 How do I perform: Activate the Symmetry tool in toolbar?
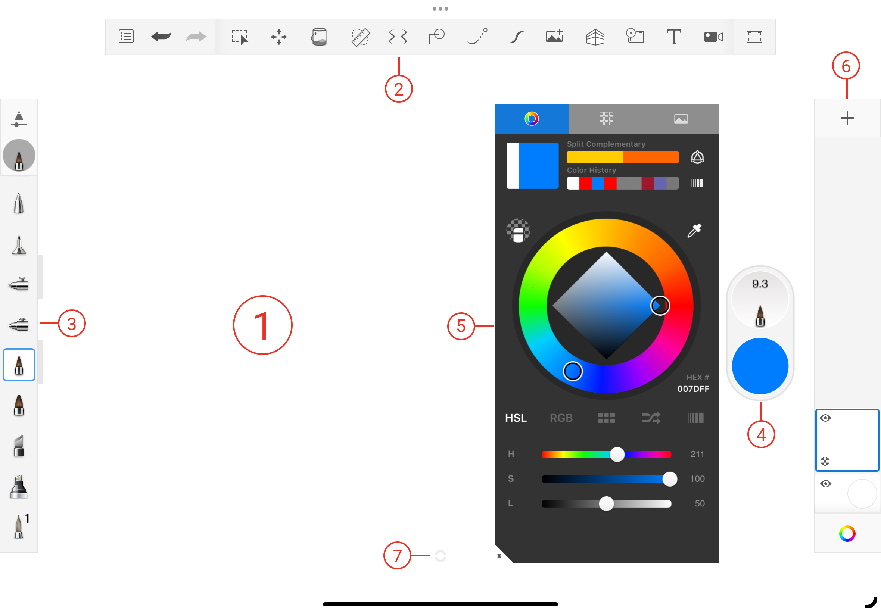click(397, 37)
